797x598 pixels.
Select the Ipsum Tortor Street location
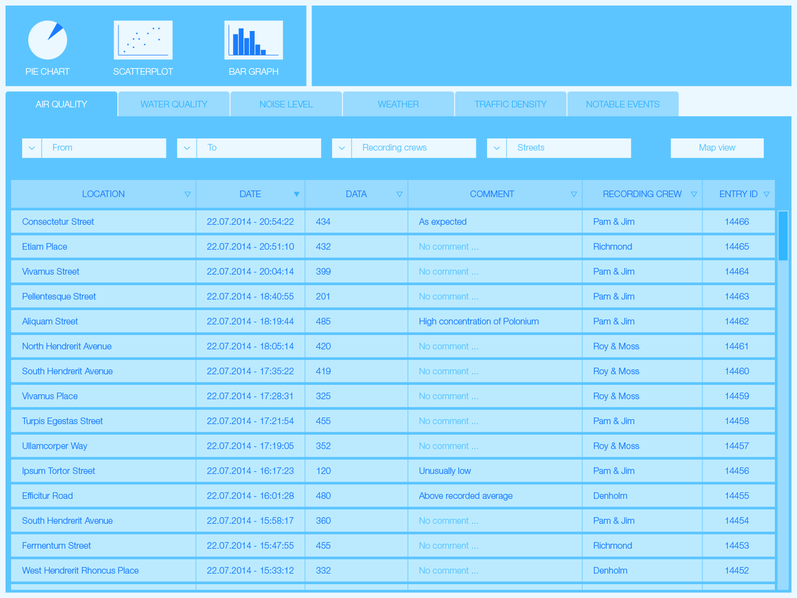[59, 471]
